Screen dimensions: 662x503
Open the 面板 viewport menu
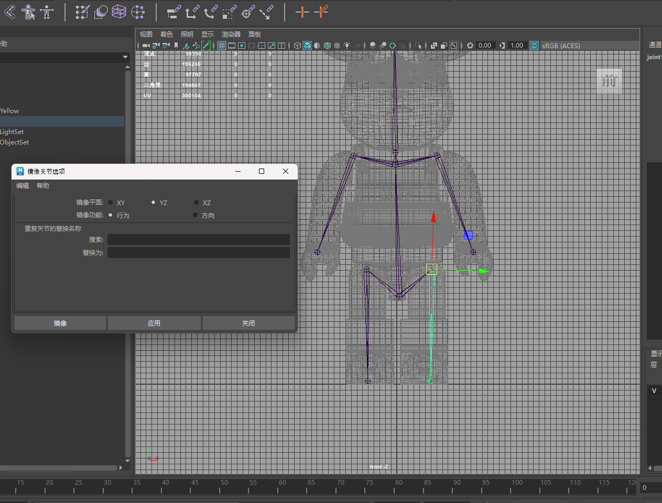(x=255, y=34)
